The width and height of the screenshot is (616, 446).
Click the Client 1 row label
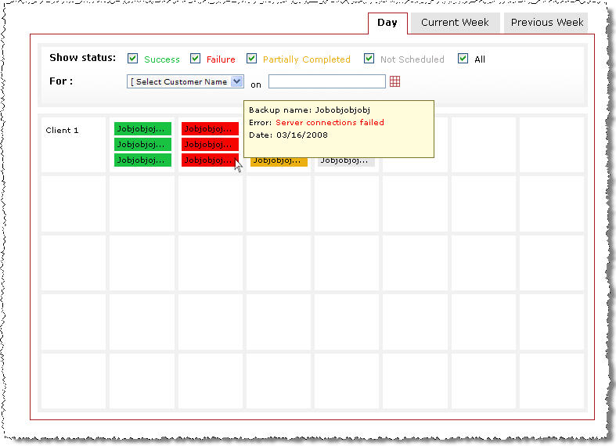(62, 131)
